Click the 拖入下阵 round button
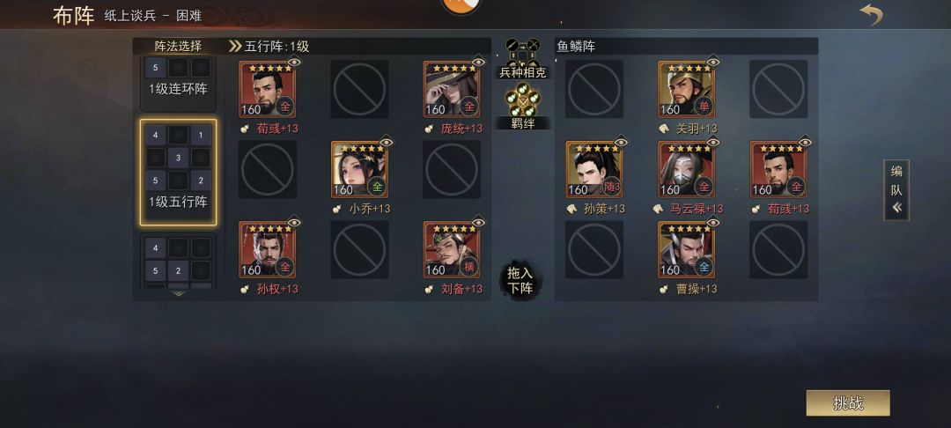 click(521, 281)
